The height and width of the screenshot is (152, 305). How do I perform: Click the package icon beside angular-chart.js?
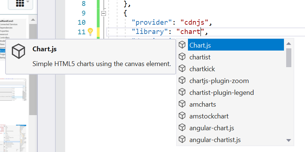pyautogui.click(x=182, y=128)
